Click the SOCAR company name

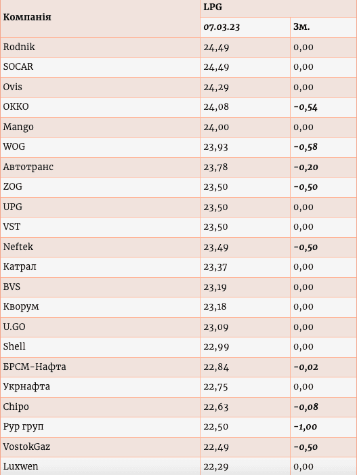click(18, 66)
